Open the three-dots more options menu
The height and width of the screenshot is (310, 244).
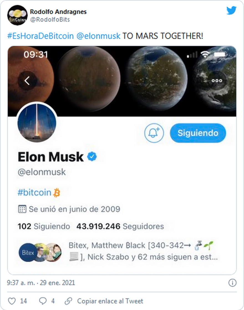point(217,81)
